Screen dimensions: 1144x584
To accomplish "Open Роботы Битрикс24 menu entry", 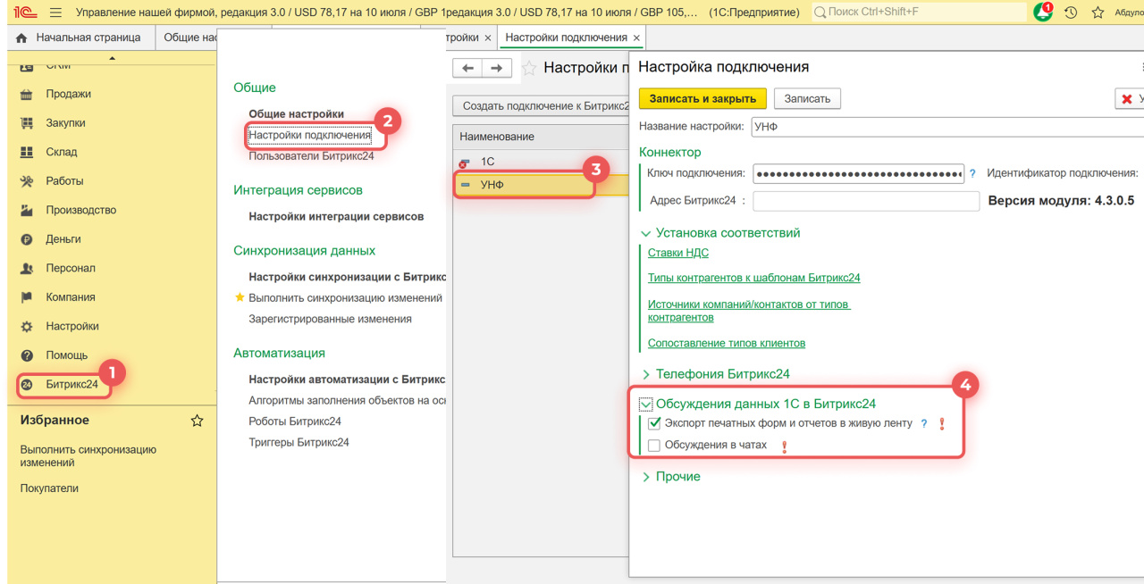I will click(x=295, y=421).
